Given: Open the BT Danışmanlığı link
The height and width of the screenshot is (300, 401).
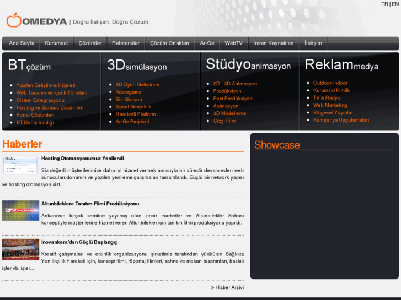Looking at the screenshot, I should point(35,122).
